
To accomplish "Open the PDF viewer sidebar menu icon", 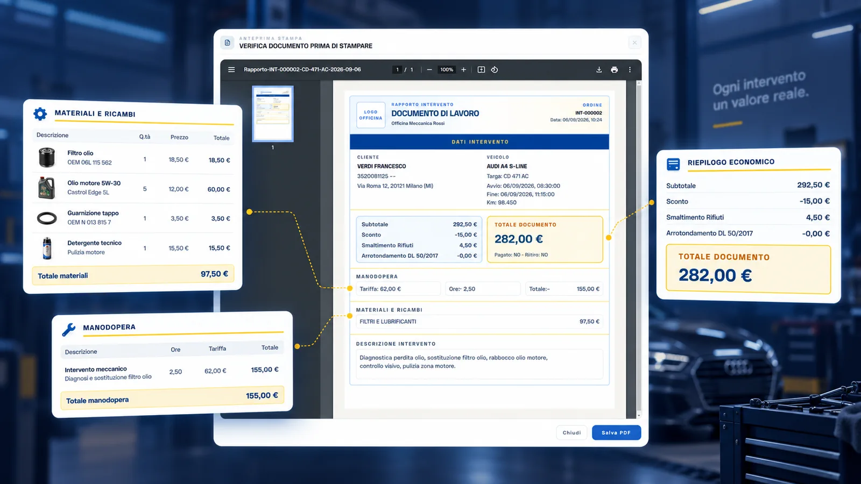I will 231,69.
